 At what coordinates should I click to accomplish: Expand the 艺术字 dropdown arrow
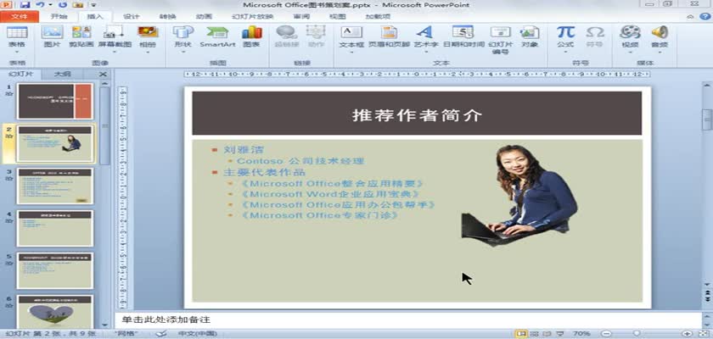[x=426, y=52]
